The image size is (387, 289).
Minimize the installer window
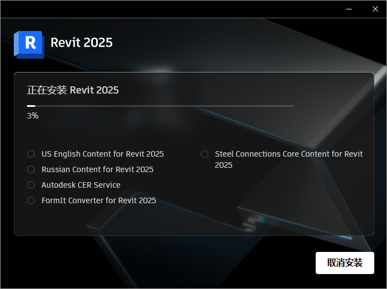(x=349, y=9)
